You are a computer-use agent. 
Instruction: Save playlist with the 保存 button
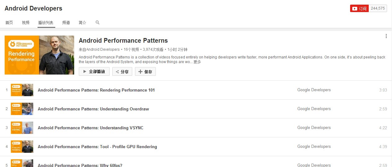(x=145, y=72)
